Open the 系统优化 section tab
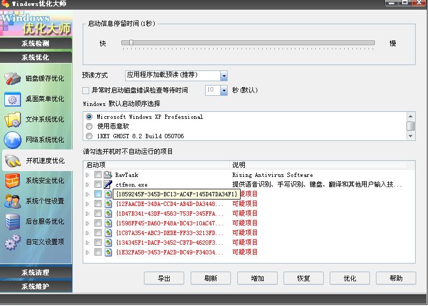The width and height of the screenshot is (428, 306). [x=36, y=58]
